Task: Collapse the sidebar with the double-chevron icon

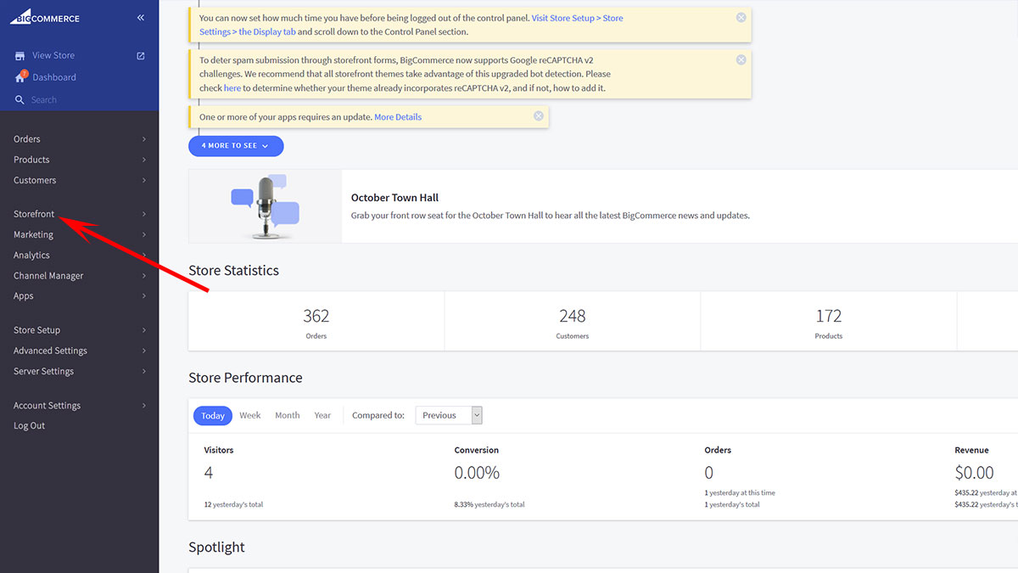Action: tap(141, 17)
